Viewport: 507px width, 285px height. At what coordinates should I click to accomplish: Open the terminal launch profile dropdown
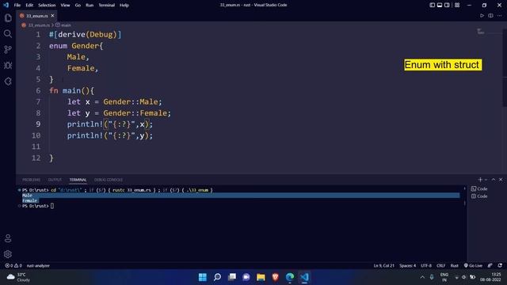tap(486, 180)
